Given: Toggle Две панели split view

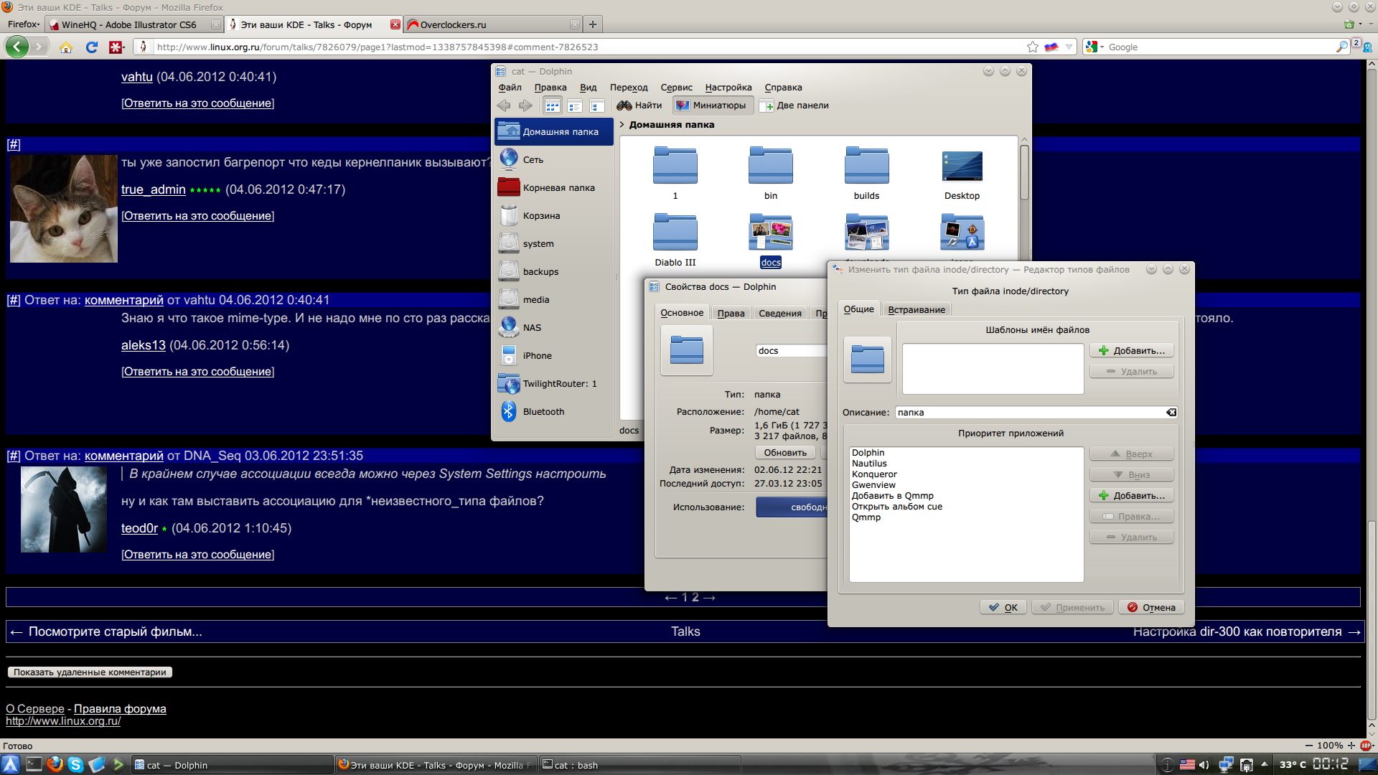Looking at the screenshot, I should click(x=795, y=105).
